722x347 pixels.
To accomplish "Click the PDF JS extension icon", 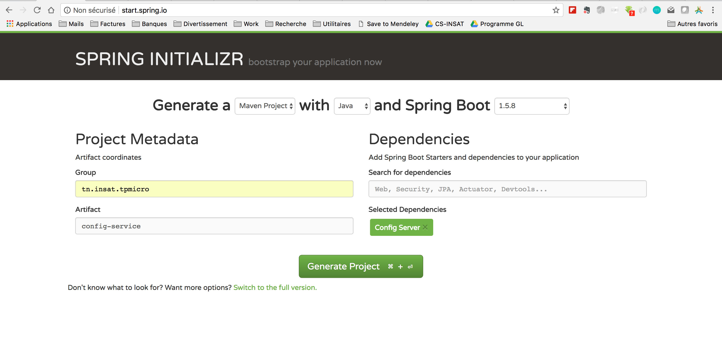I will [614, 10].
